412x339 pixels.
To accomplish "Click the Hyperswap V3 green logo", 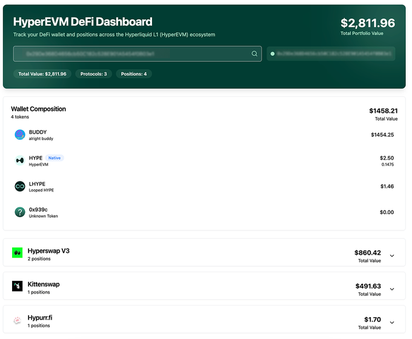I will coord(18,253).
